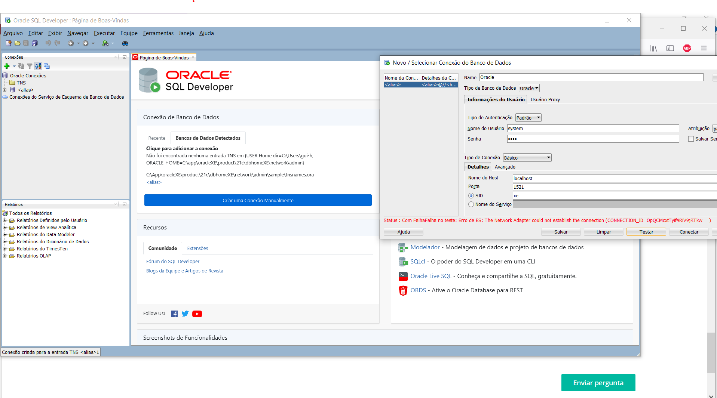Minimize the Relatórios panel

(125, 204)
